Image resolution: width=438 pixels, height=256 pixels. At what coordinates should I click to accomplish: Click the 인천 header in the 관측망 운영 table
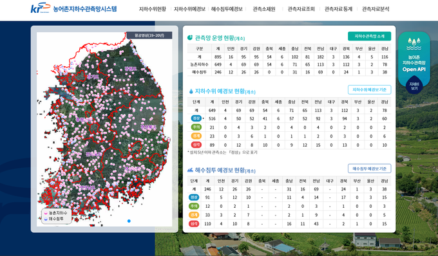click(231, 48)
